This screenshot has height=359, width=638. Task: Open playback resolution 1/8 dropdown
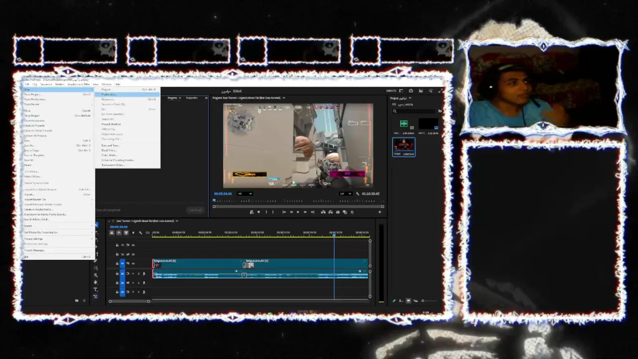point(345,193)
